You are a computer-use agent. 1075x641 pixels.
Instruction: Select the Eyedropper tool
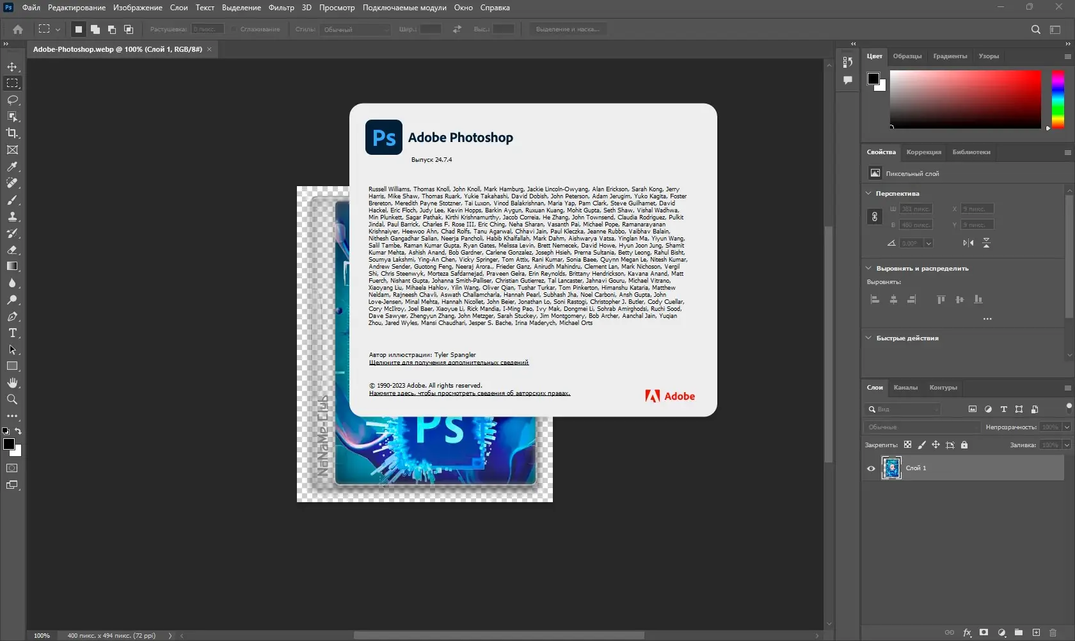12,166
